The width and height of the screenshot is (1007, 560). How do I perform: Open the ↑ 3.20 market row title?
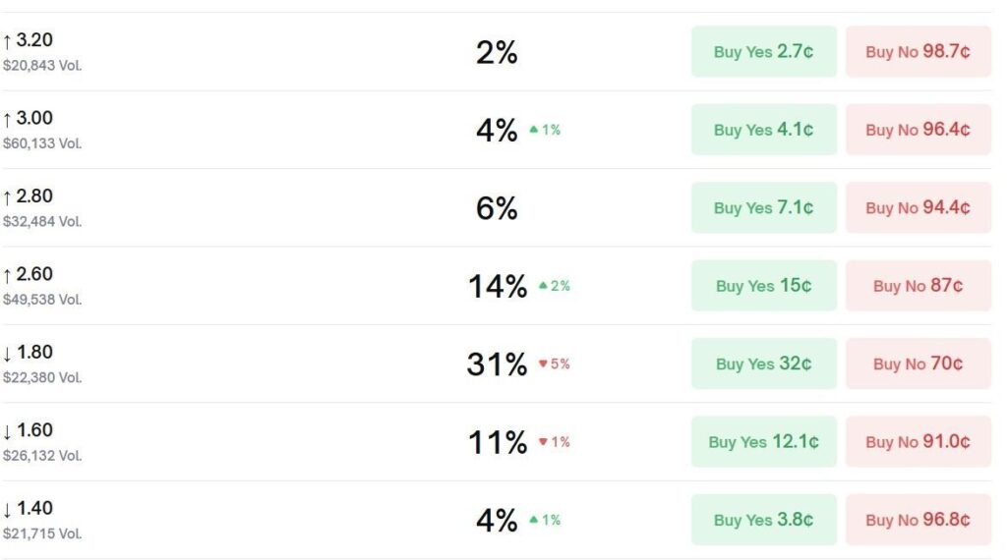[x=29, y=40]
